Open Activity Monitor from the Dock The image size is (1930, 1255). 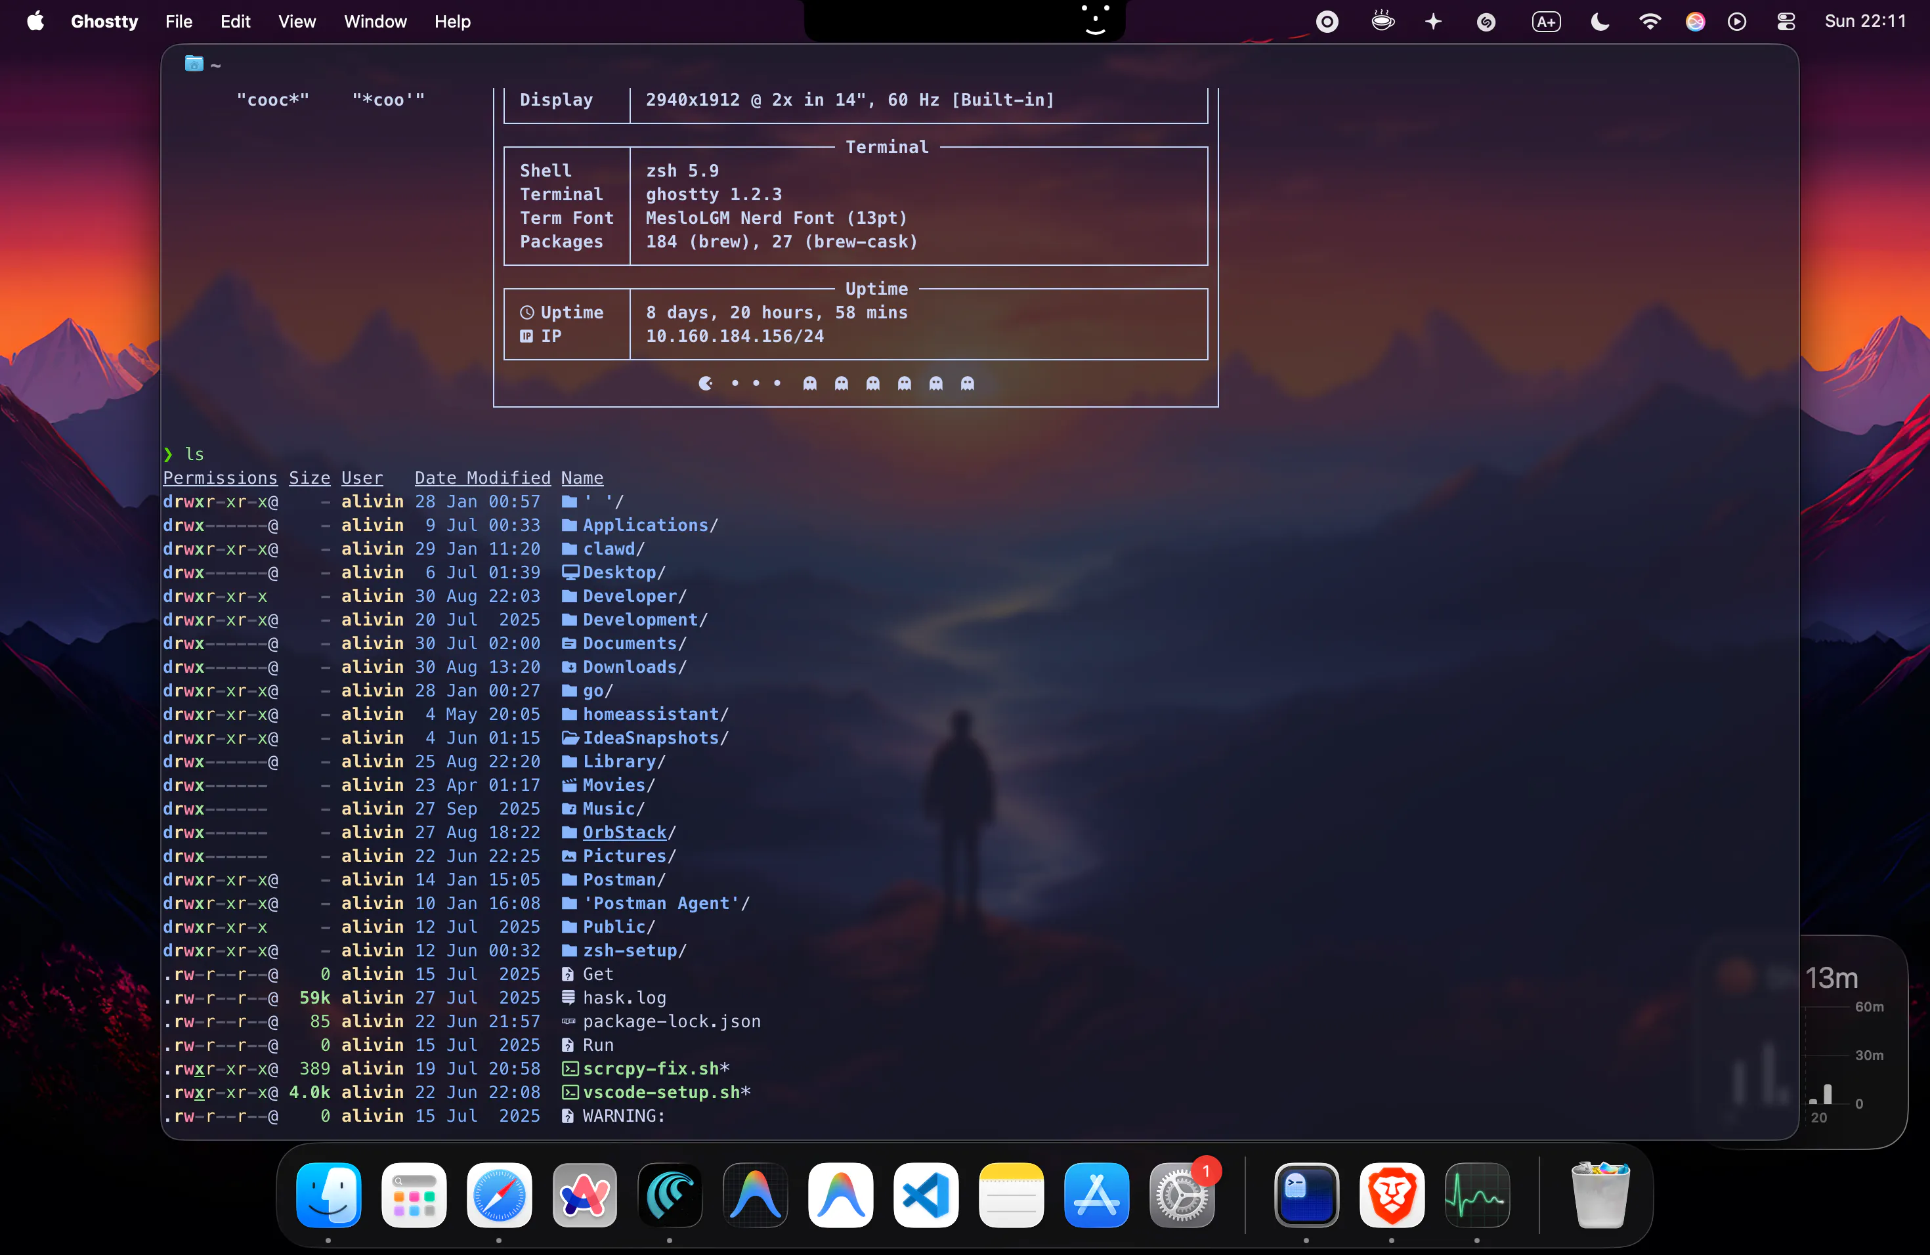(1476, 1195)
